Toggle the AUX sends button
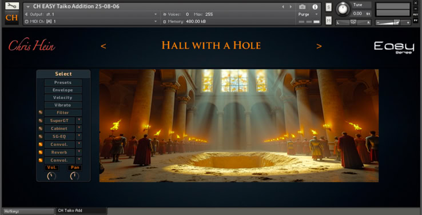The height and width of the screenshot is (215, 422). pos(416,14)
